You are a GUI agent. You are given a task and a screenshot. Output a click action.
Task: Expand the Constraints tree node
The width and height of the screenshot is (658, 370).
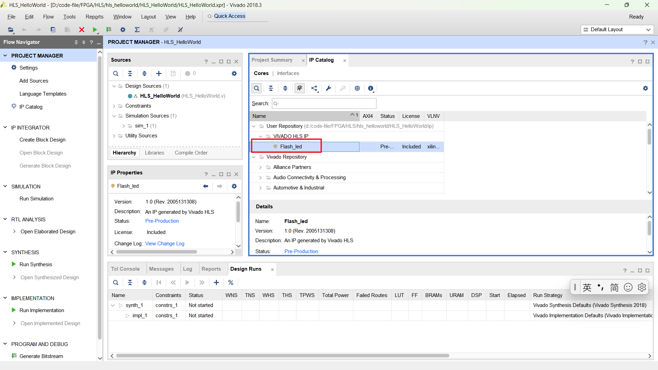(114, 106)
